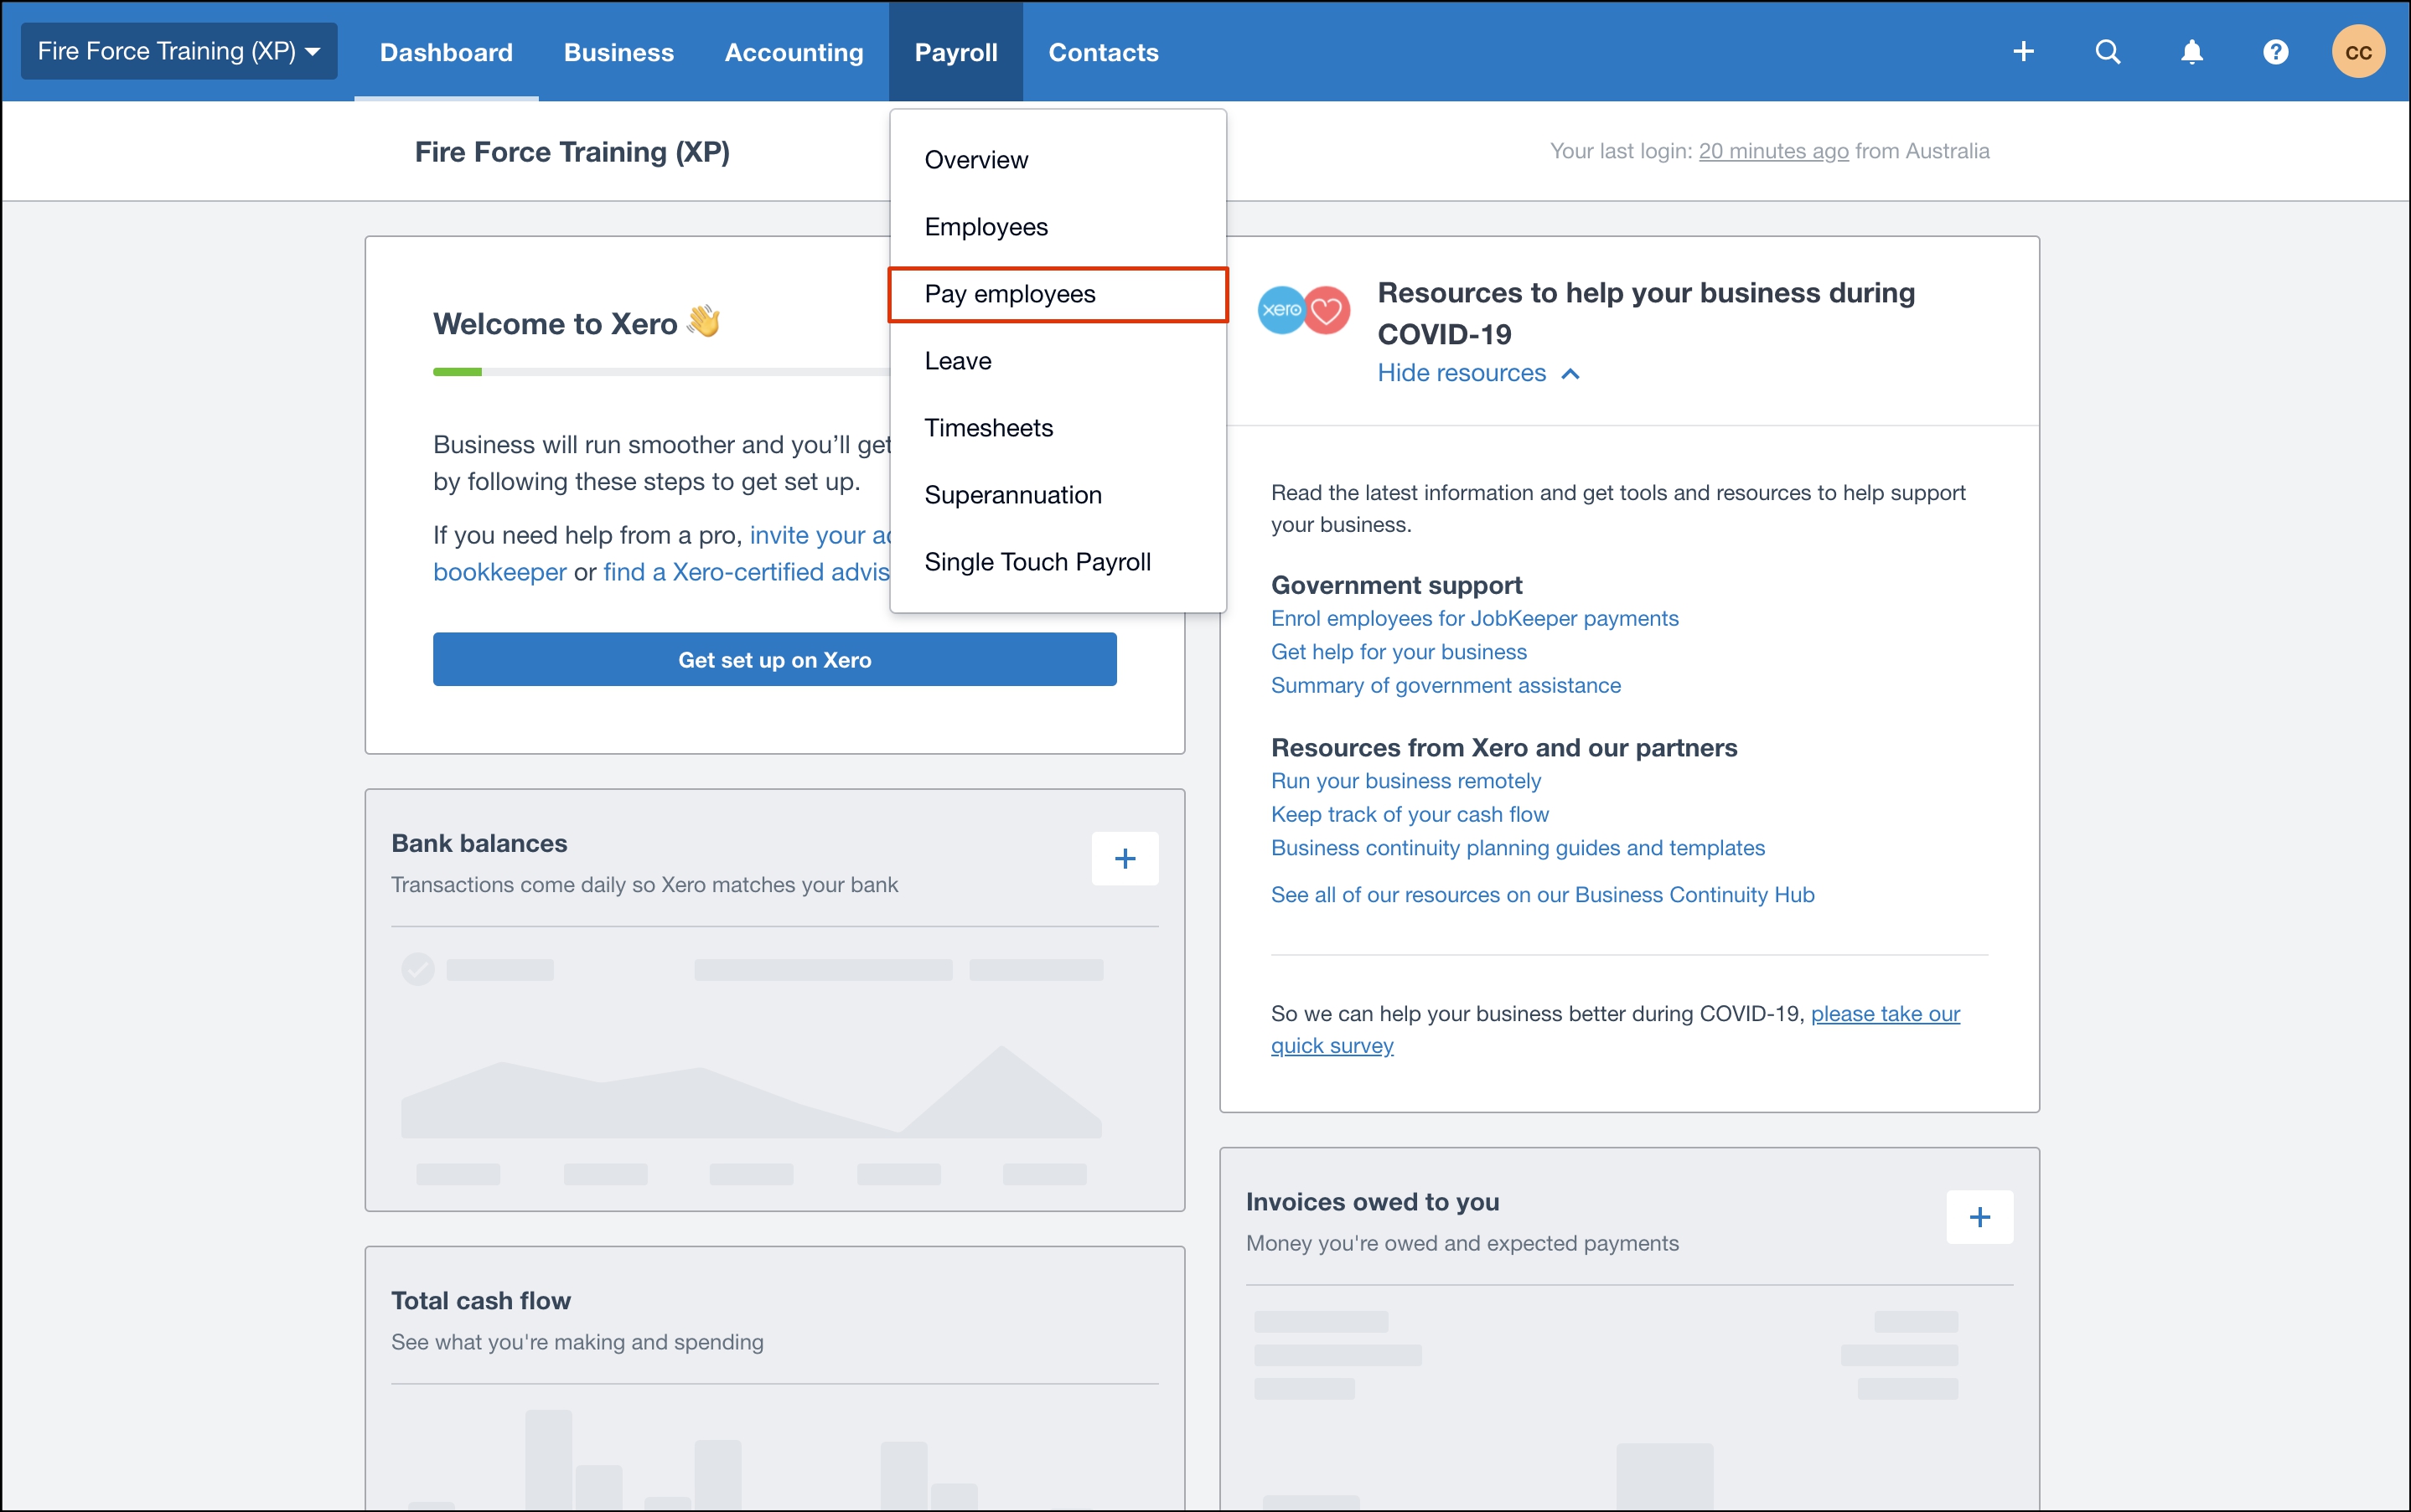Open the Fire Force Training (XP) organisation dropdown
The width and height of the screenshot is (2411, 1512).
pos(179,52)
